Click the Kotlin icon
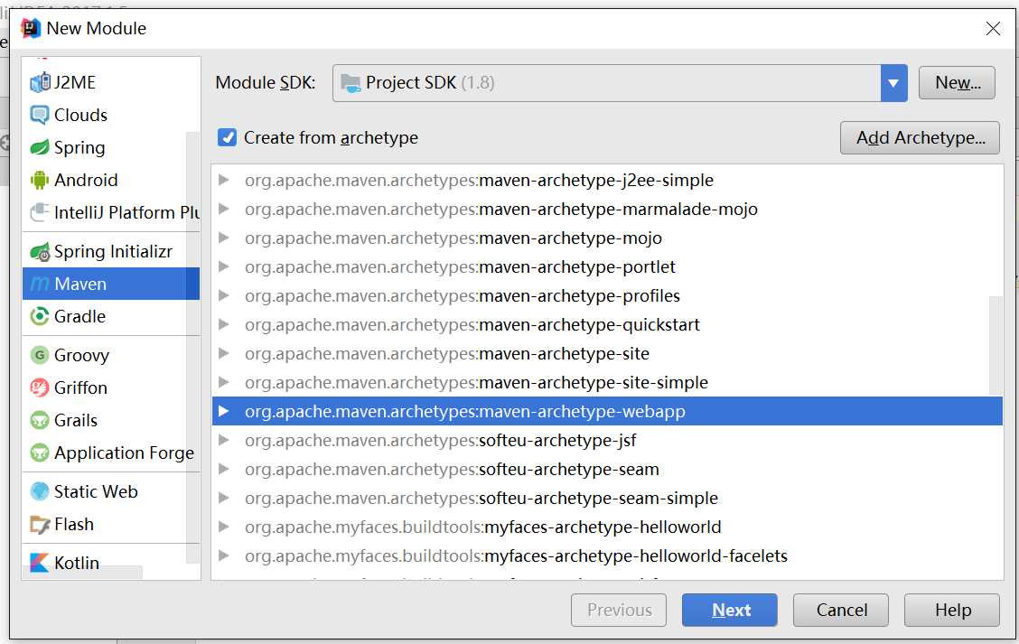Screen dimensions: 1019x644 (x=40, y=562)
